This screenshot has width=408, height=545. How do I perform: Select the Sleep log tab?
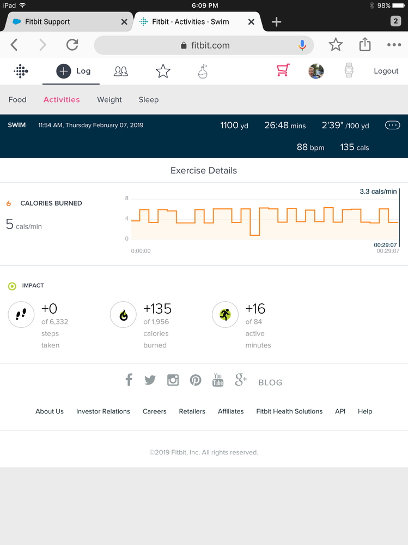click(x=149, y=100)
